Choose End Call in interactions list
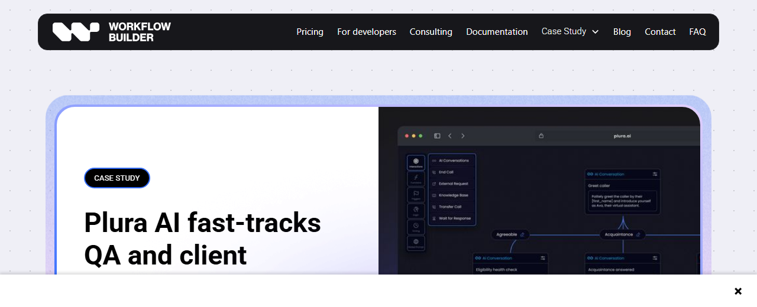Viewport: 757px width, 307px height. click(x=452, y=172)
